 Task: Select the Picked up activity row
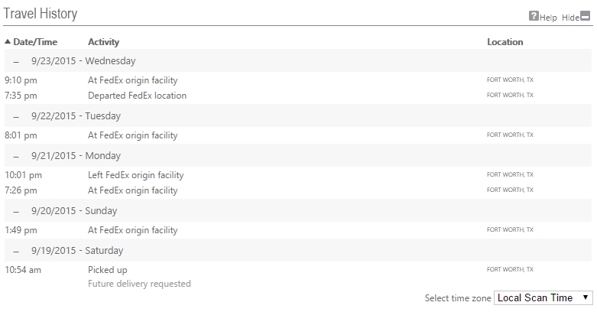298,270
